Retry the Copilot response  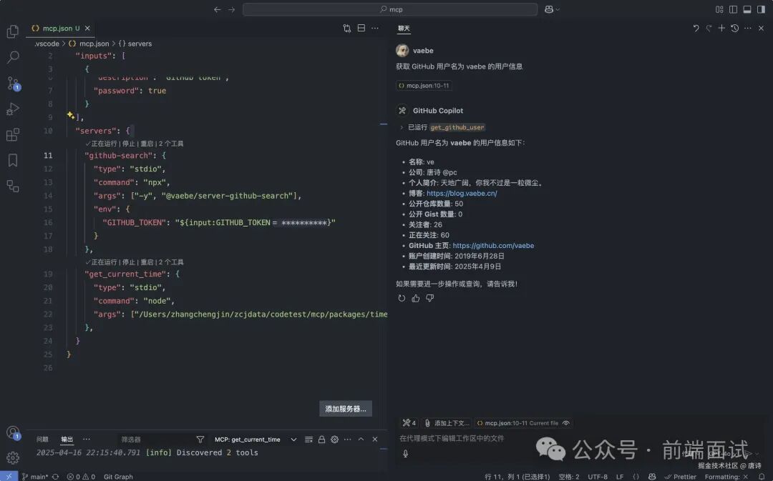(402, 298)
